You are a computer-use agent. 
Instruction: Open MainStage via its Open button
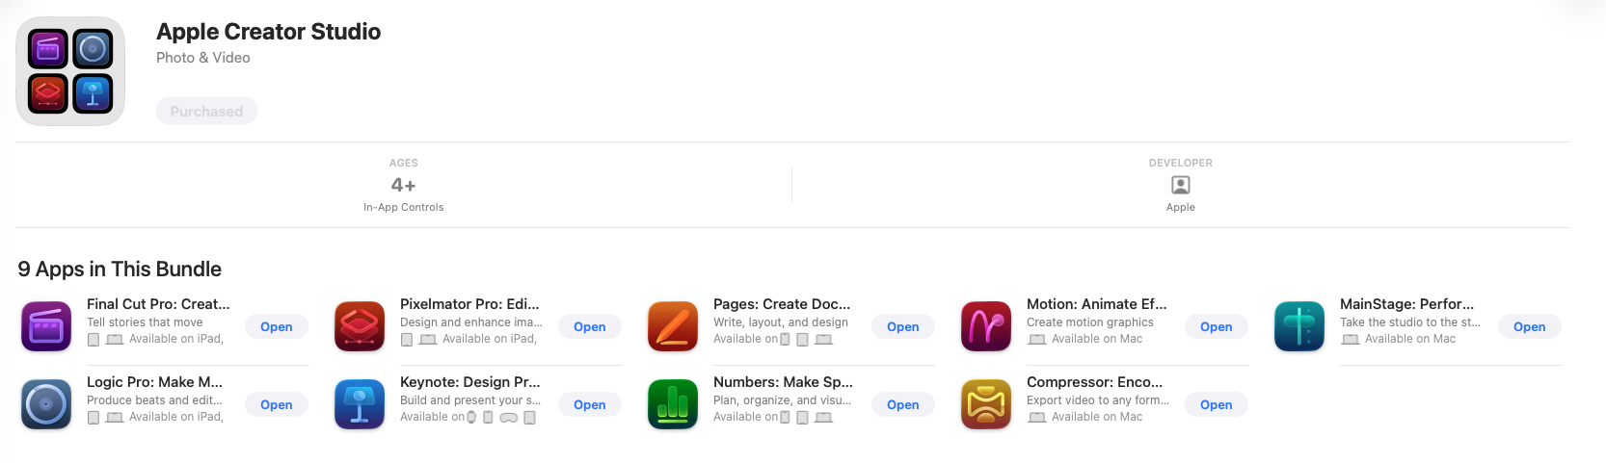tap(1530, 326)
